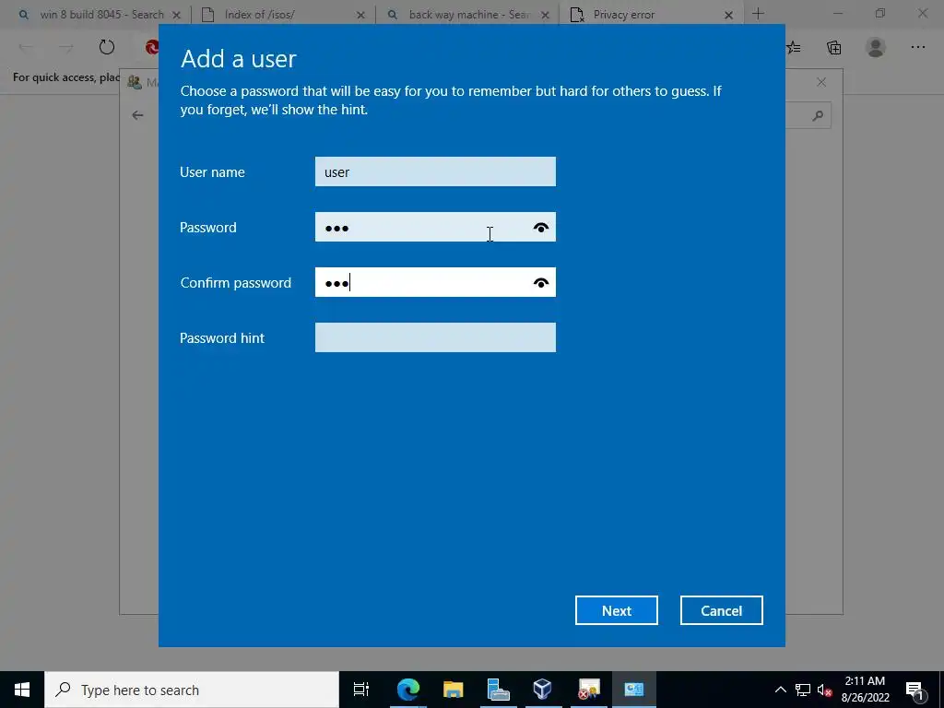This screenshot has width=944, height=708.
Task: Select the 'Privacy error' browser tab
Action: tap(648, 15)
